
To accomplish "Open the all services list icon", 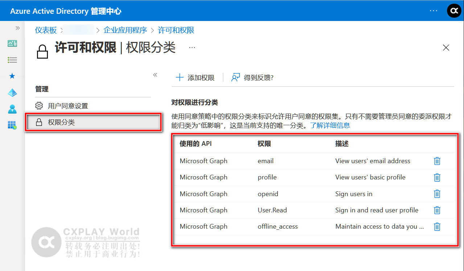I will point(12,60).
